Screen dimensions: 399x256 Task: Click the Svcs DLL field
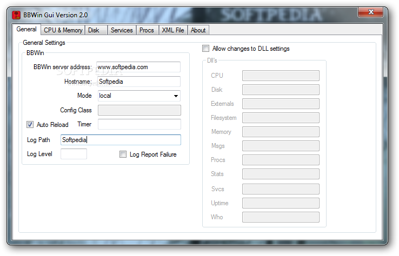281,189
